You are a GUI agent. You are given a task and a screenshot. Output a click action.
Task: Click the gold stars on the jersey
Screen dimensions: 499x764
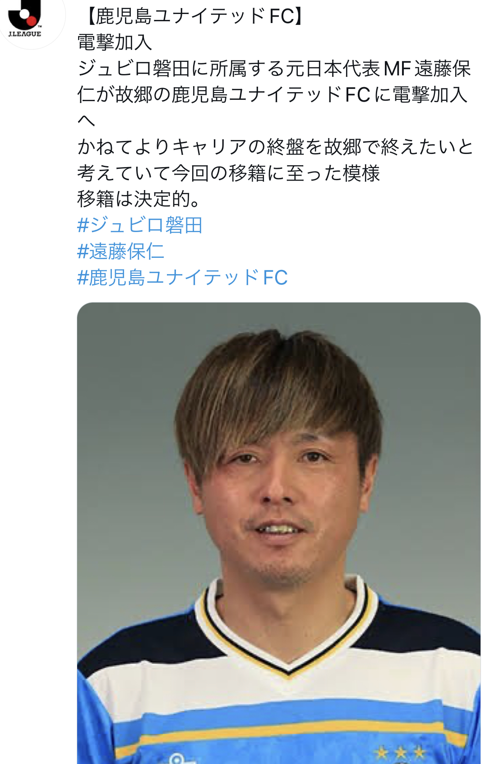coord(400,752)
